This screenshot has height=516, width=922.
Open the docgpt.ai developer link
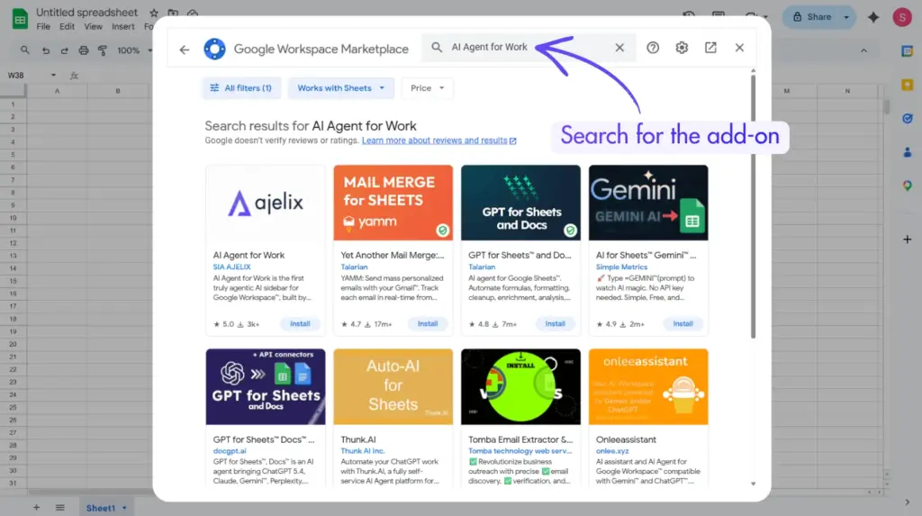coord(230,451)
